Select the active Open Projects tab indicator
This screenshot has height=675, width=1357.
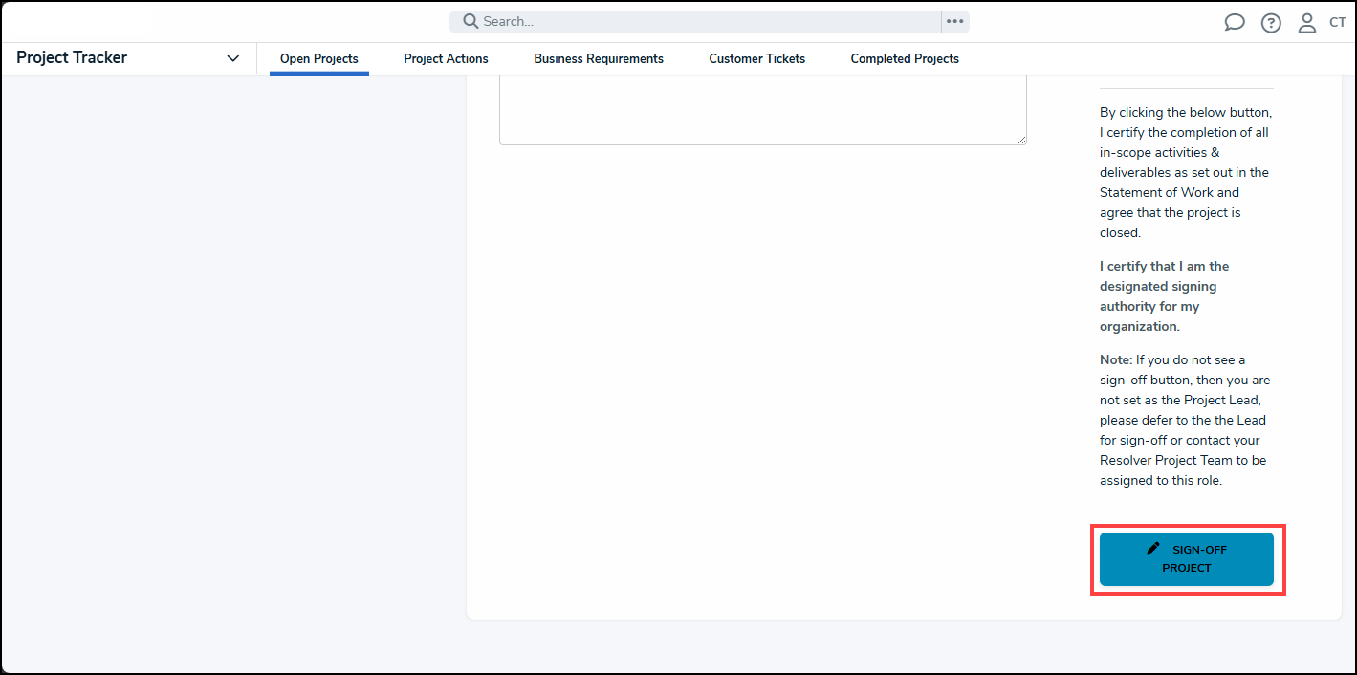(318, 73)
